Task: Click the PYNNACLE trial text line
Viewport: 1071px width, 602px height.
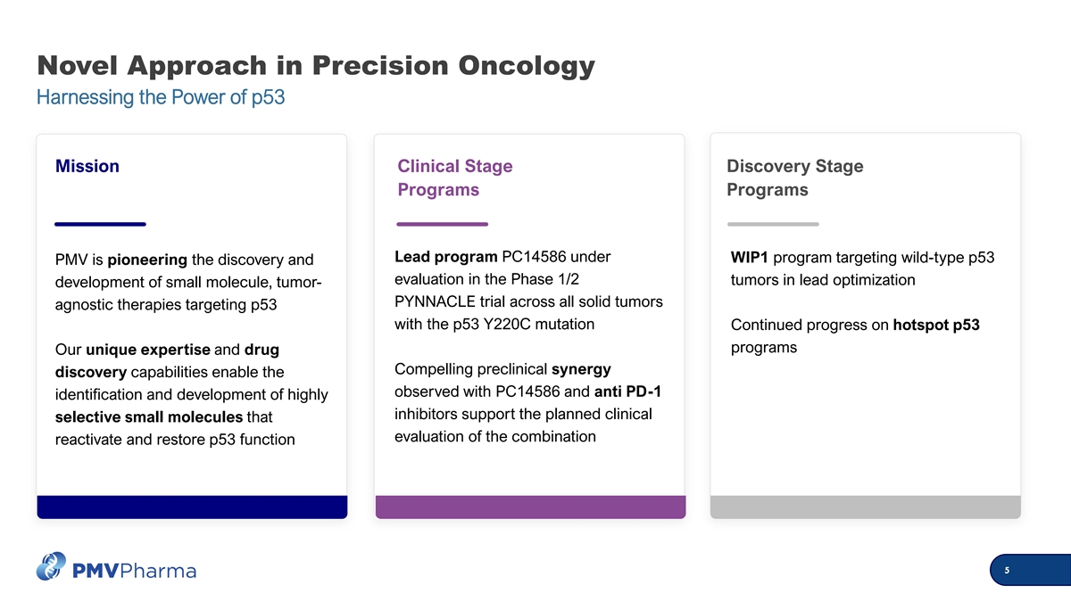Action: tap(528, 301)
